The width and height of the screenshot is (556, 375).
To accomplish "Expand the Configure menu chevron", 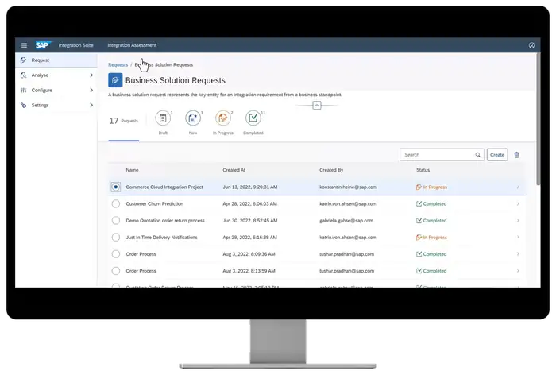I will click(x=91, y=90).
